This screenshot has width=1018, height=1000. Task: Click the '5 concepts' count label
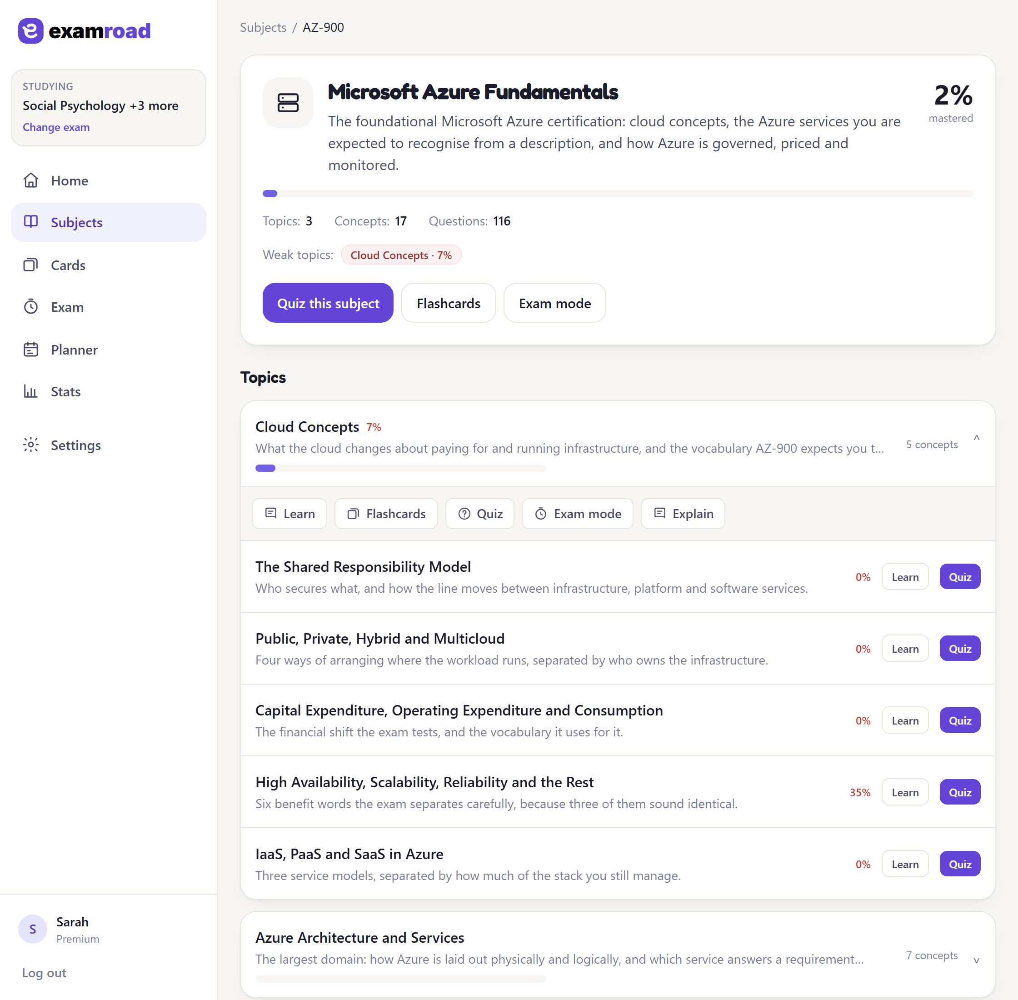[932, 445]
